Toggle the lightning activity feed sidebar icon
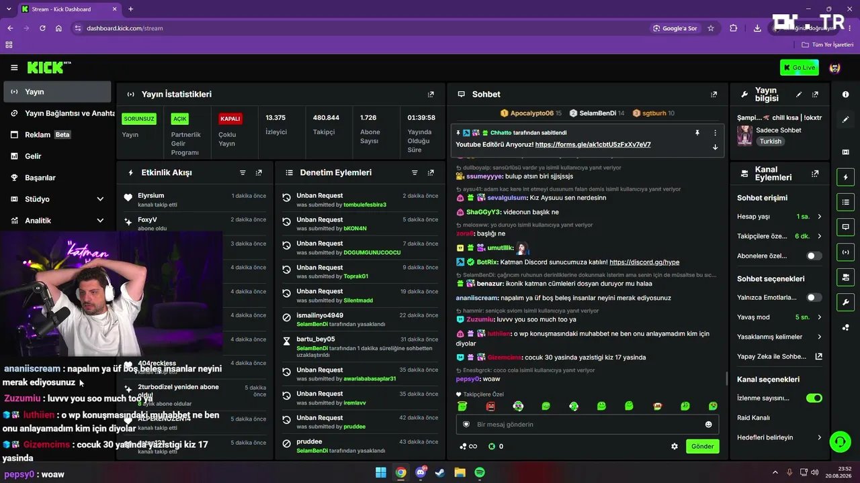860x483 pixels. [x=845, y=177]
